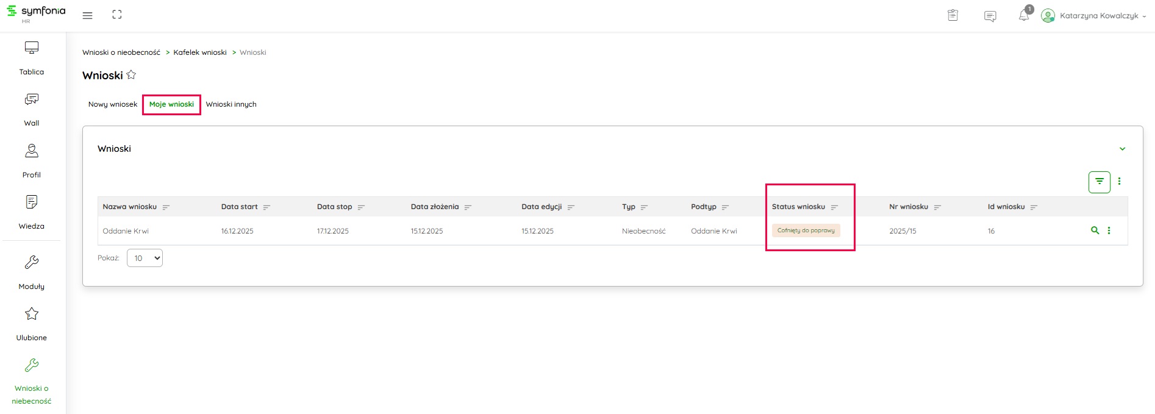The width and height of the screenshot is (1155, 414).
Task: Open the notifications bell
Action: [x=1023, y=16]
